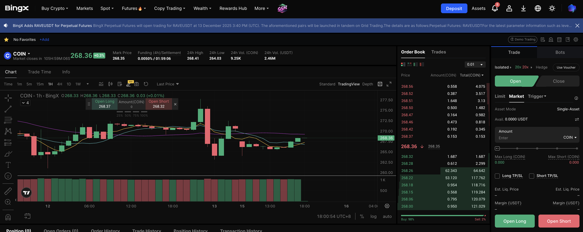Expand the Trigger order type dropdown
This screenshot has width=583, height=232.
(x=537, y=96)
